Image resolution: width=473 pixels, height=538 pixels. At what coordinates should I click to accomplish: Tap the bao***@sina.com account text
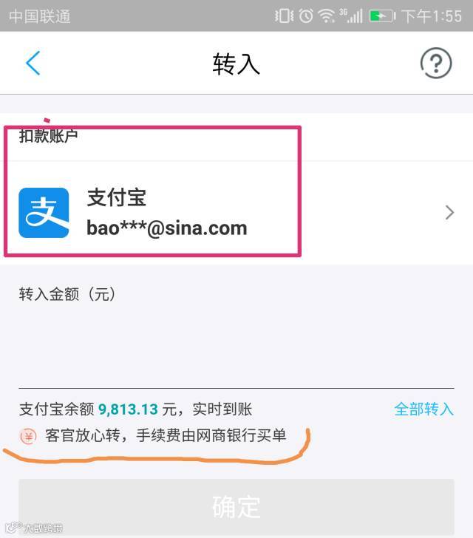166,228
